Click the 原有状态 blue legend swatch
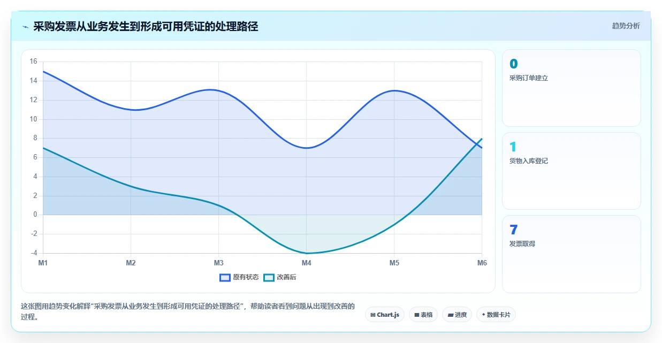 pos(225,277)
